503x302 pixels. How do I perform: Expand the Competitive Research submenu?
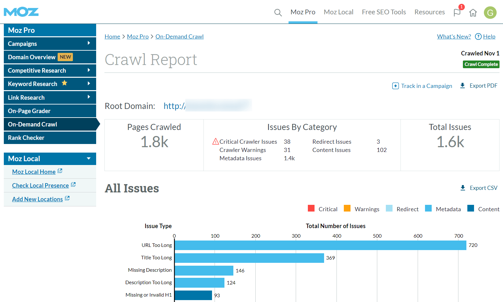(89, 70)
